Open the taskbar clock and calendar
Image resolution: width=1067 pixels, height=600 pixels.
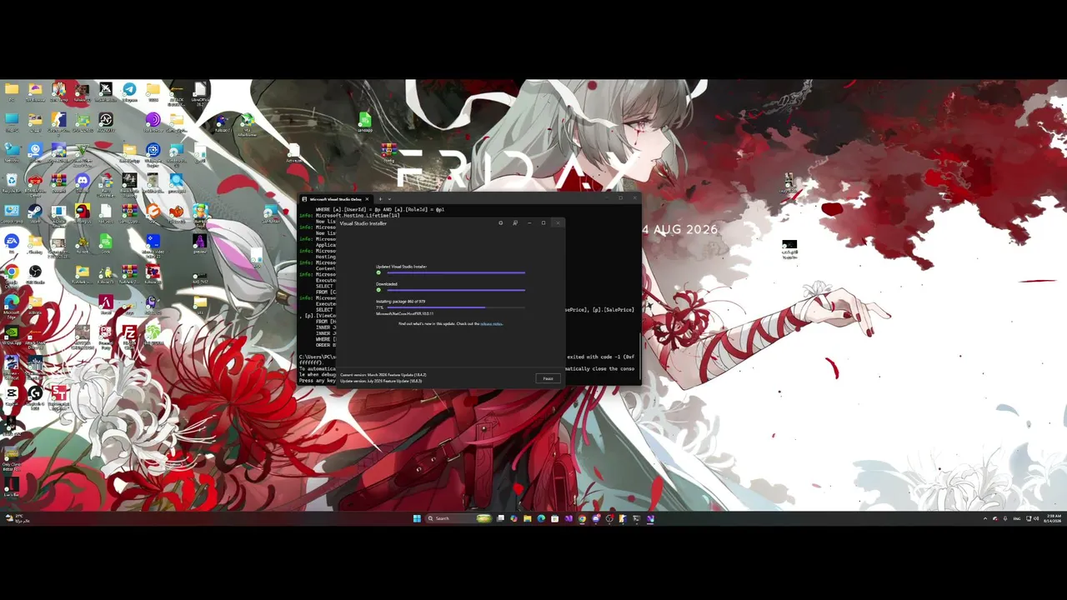pyautogui.click(x=1054, y=518)
